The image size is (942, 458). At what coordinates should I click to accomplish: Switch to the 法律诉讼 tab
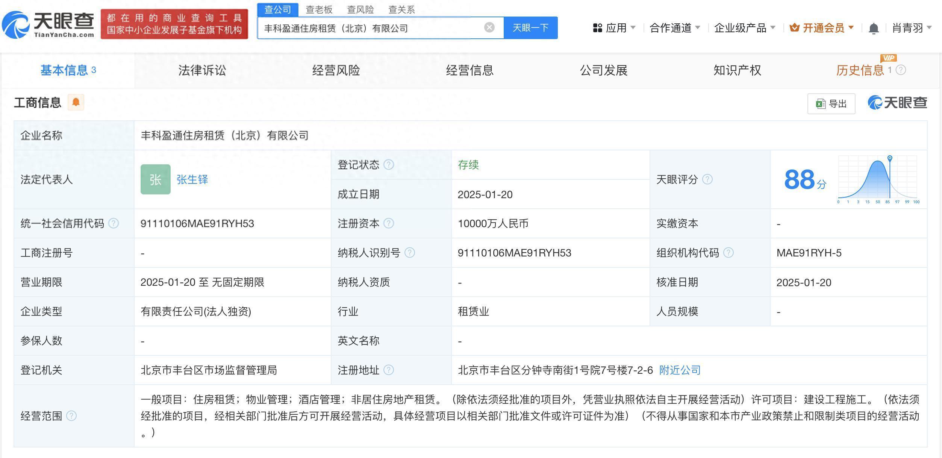click(202, 70)
